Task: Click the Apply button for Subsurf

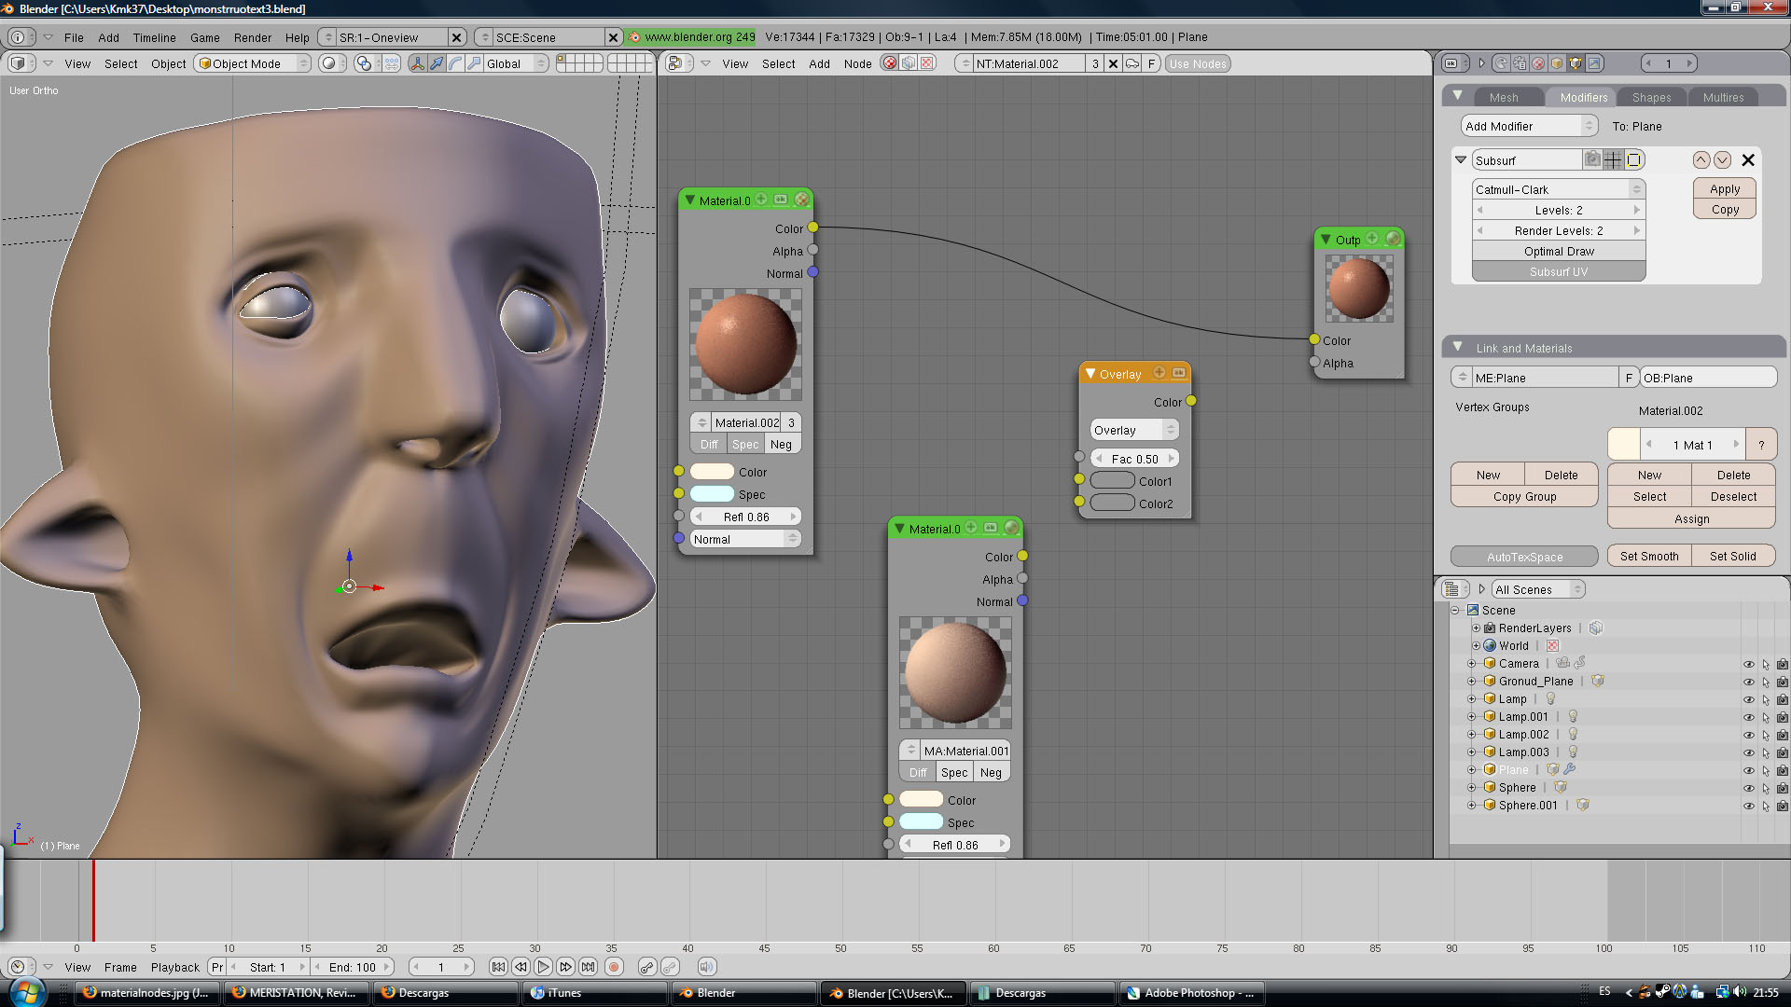Action: [1724, 188]
